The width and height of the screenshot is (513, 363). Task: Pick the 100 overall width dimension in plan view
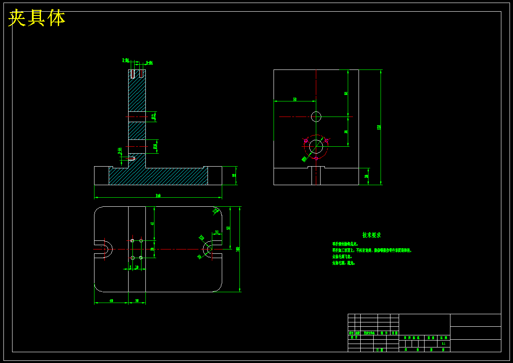click(x=238, y=249)
